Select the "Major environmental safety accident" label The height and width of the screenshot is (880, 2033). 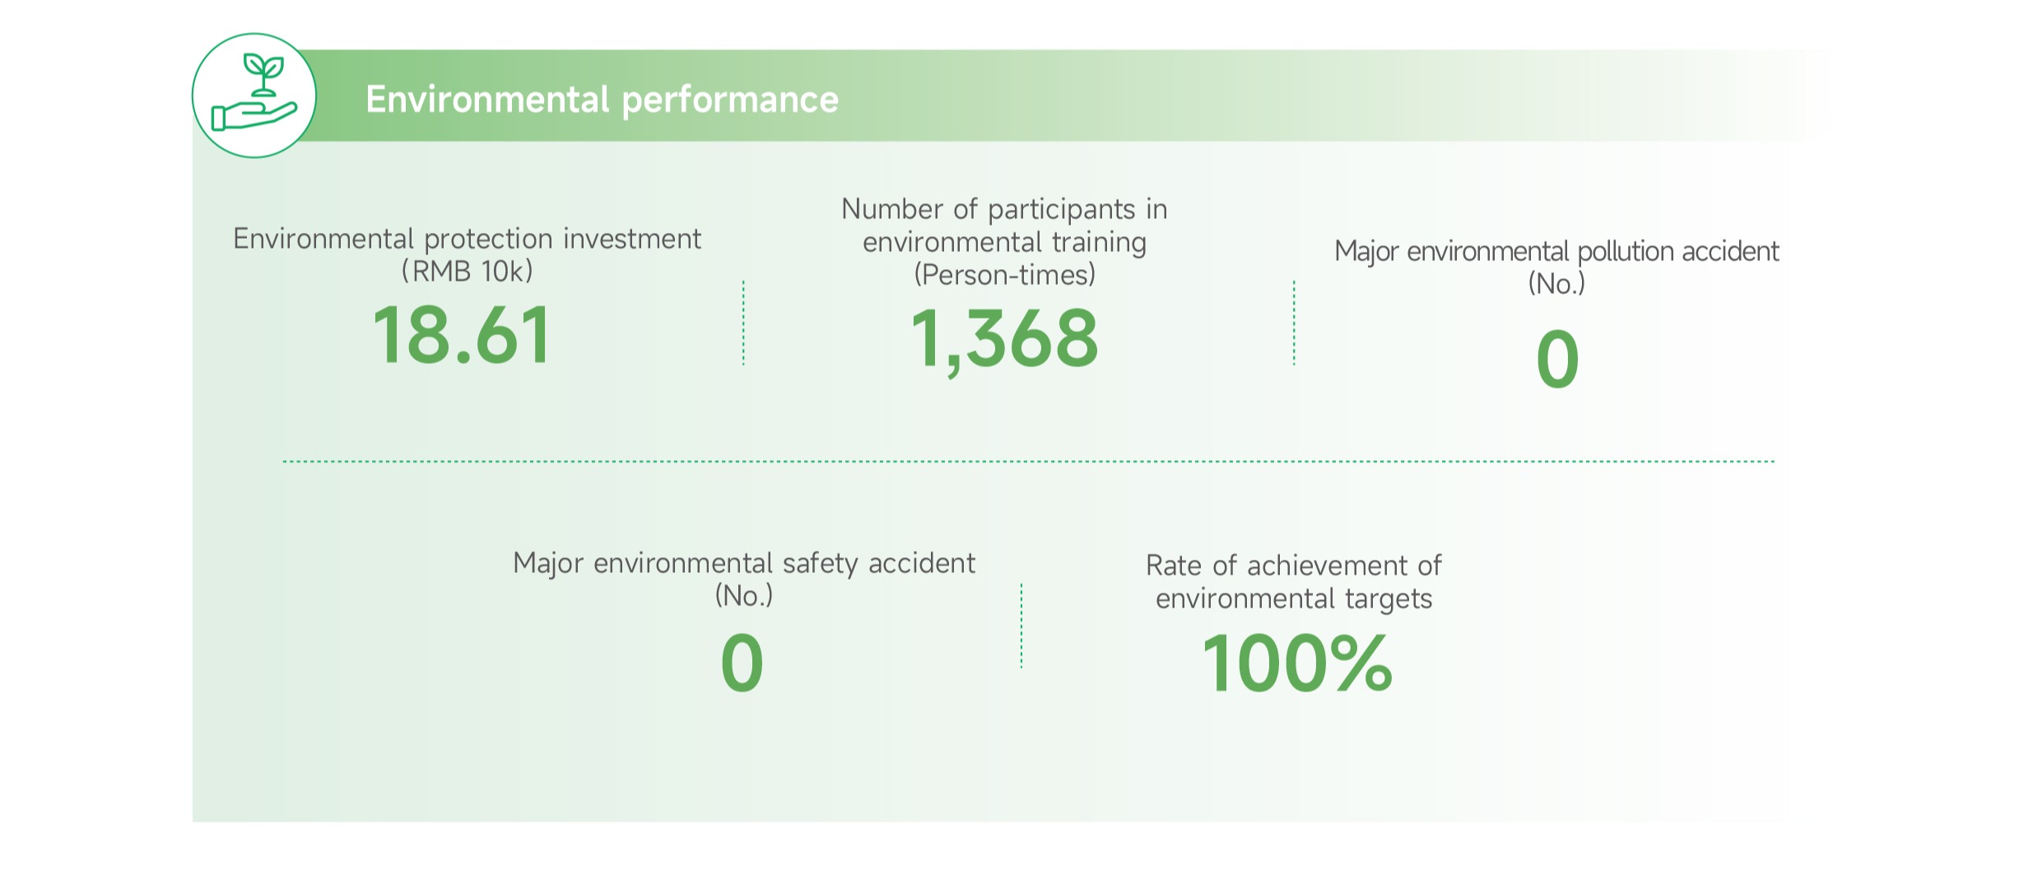click(x=744, y=563)
